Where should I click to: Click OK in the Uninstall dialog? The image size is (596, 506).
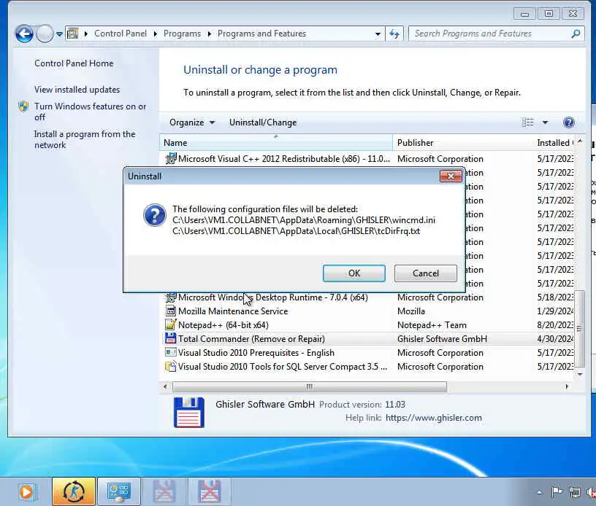[354, 273]
